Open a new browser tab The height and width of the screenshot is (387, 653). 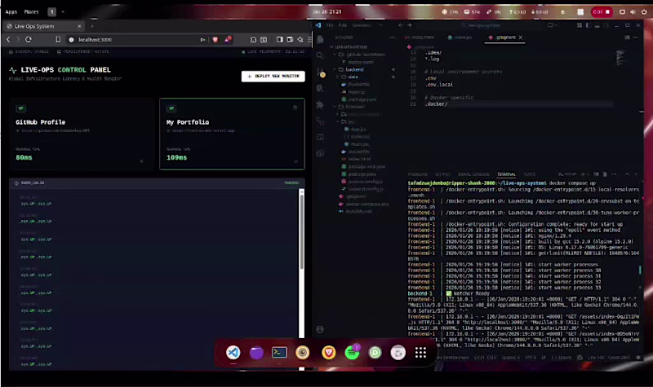(92, 26)
